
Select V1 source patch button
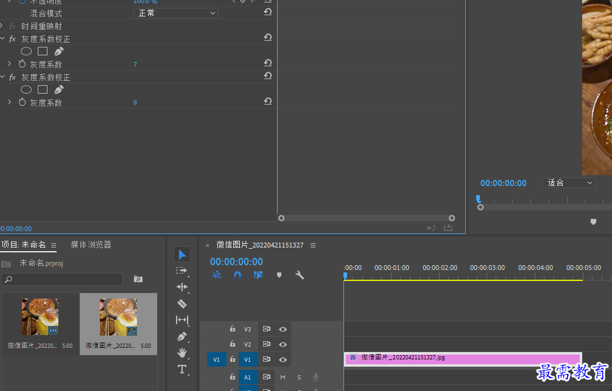(x=217, y=360)
